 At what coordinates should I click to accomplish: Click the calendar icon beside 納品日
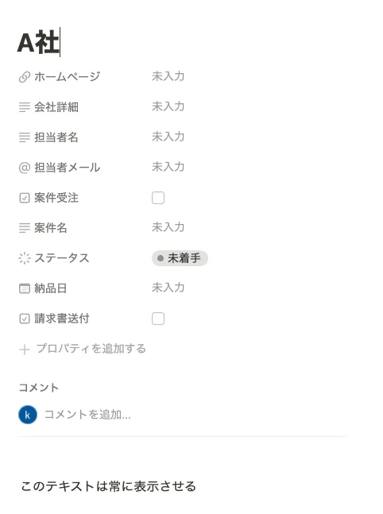[25, 288]
